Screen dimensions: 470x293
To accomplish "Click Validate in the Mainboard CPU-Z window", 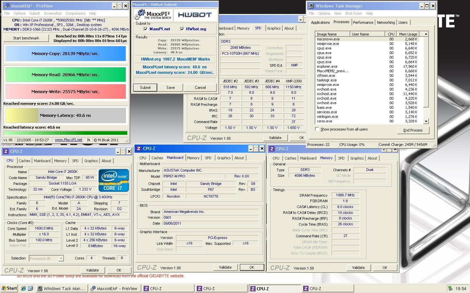I will (225, 267).
